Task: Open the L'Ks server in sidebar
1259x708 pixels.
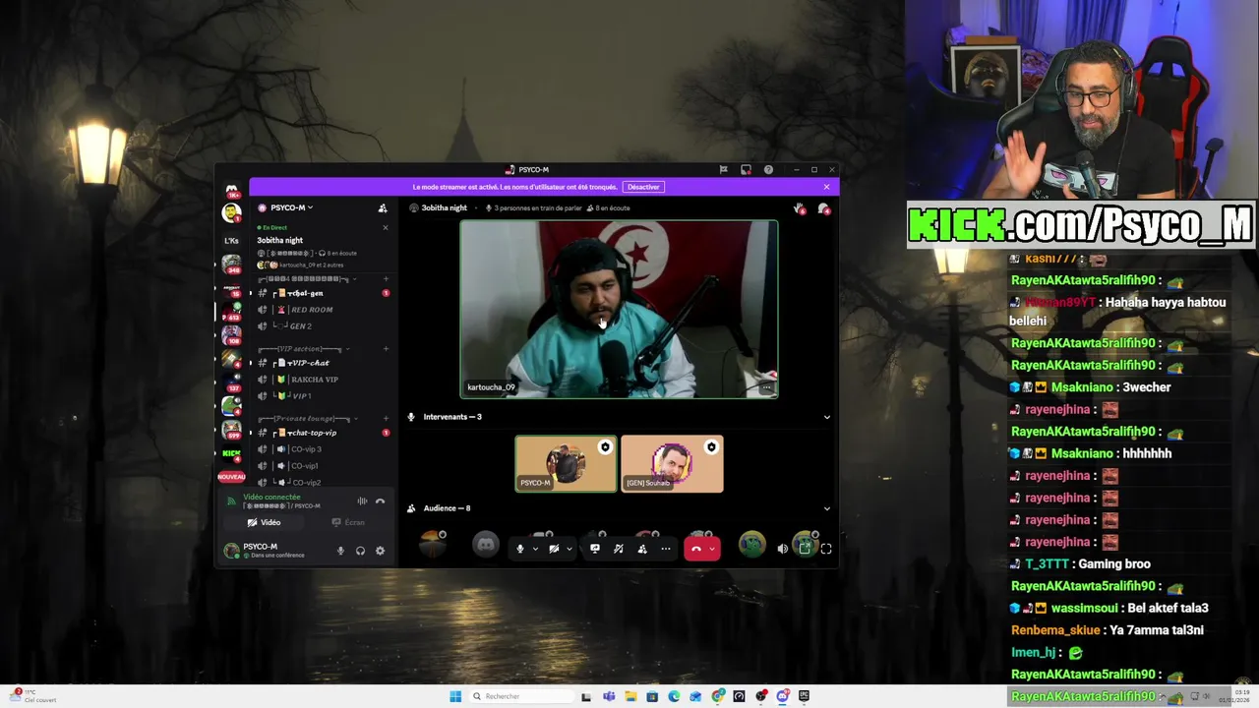Action: coord(231,240)
